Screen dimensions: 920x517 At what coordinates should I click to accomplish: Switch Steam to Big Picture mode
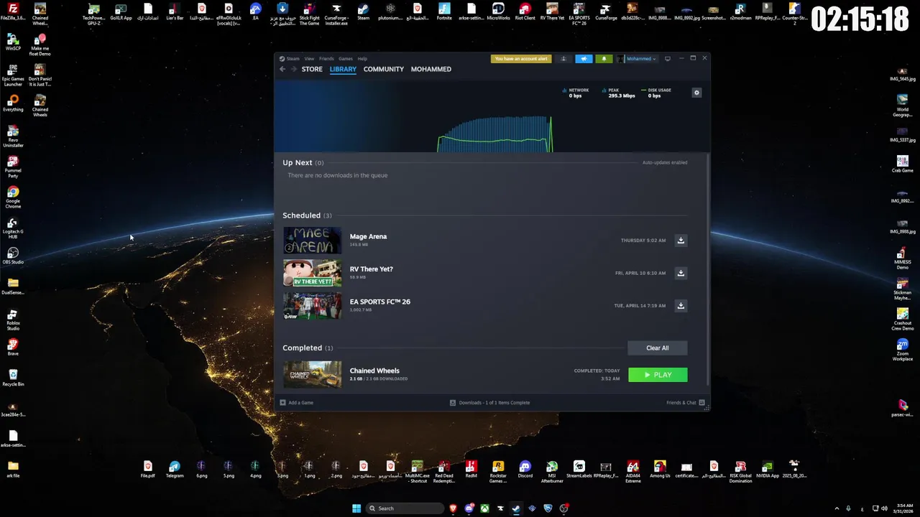point(667,59)
